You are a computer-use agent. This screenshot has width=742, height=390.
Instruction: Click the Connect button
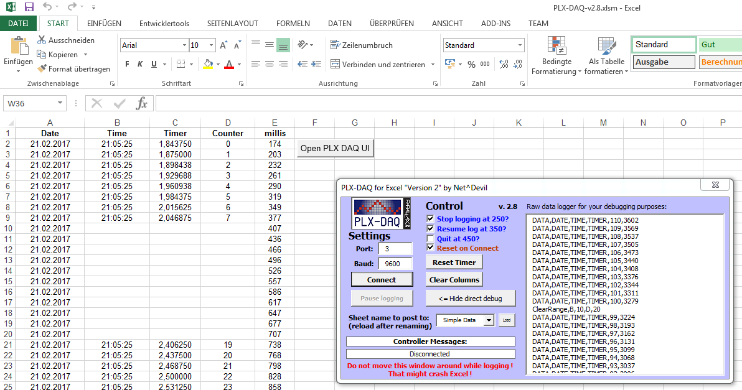tap(382, 279)
